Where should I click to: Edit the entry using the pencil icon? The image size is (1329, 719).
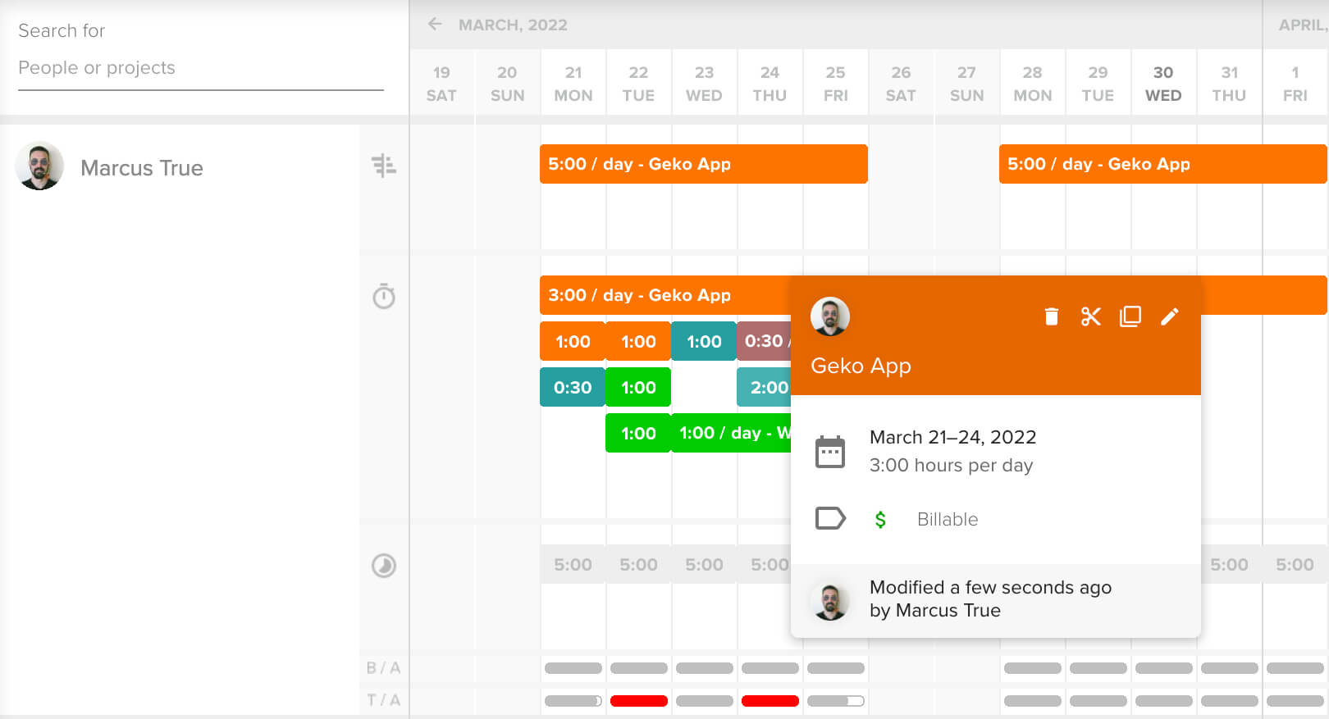point(1169,316)
